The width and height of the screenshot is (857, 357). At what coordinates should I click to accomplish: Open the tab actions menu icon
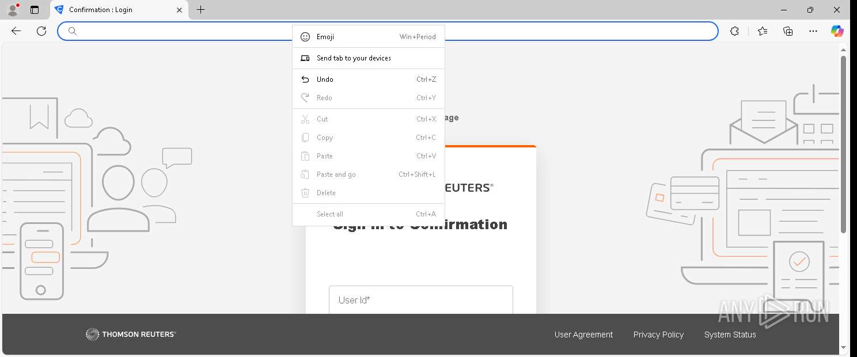35,10
